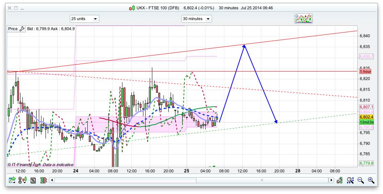Click the 6,797.8 pink price tag
The height and width of the screenshot is (194, 383).
[367, 127]
